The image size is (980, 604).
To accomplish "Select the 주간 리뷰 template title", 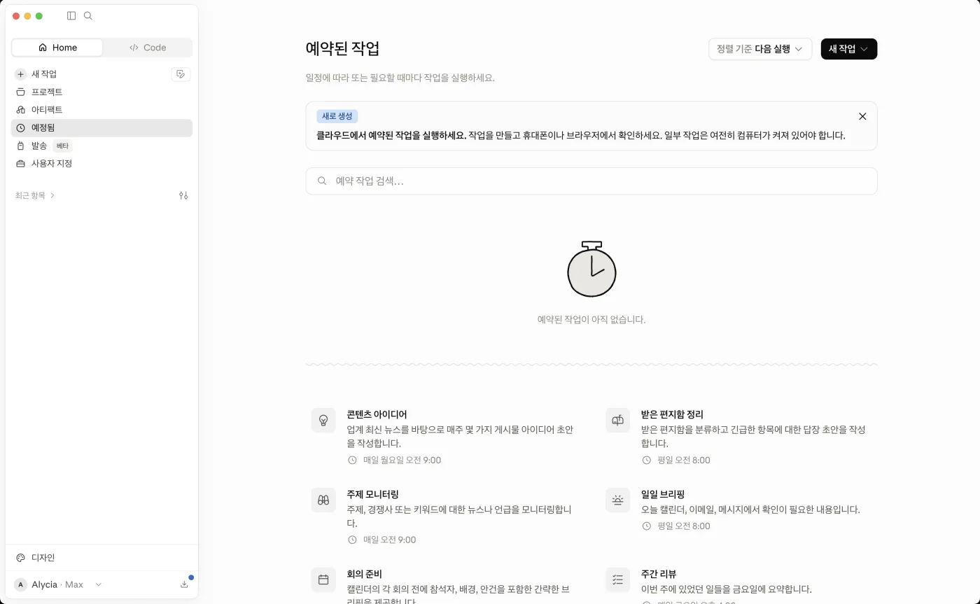I will tap(659, 574).
